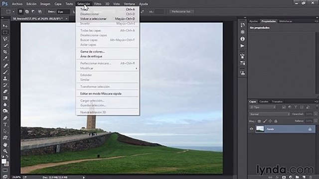The image size is (319, 179).
Task: Open the Relleno dropdown arrow
Action: coord(316,121)
